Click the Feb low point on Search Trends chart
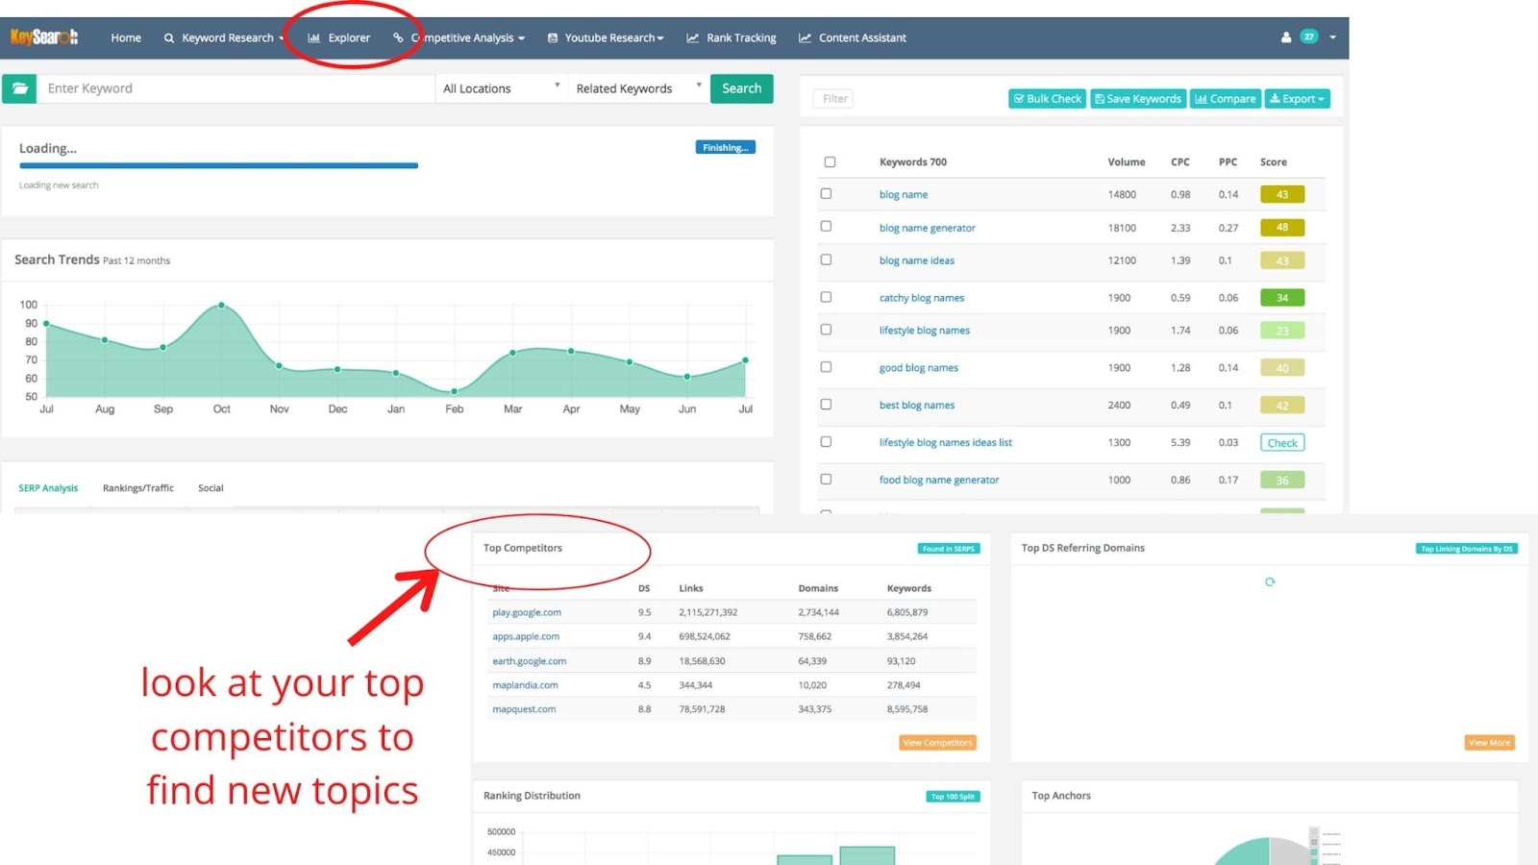The image size is (1538, 865). coord(455,391)
